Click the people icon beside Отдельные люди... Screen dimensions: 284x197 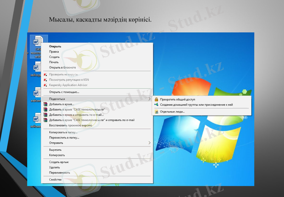tap(157, 112)
